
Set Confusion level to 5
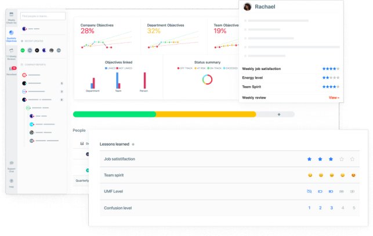point(354,208)
